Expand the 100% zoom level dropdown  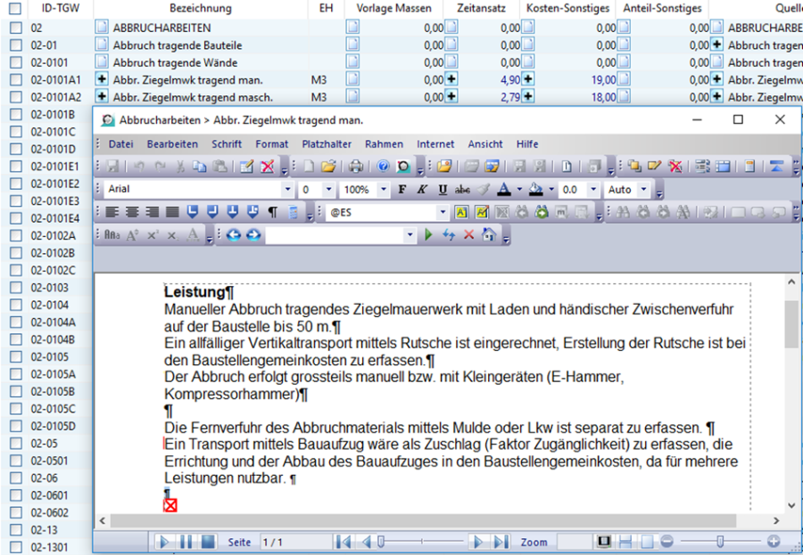tap(383, 190)
